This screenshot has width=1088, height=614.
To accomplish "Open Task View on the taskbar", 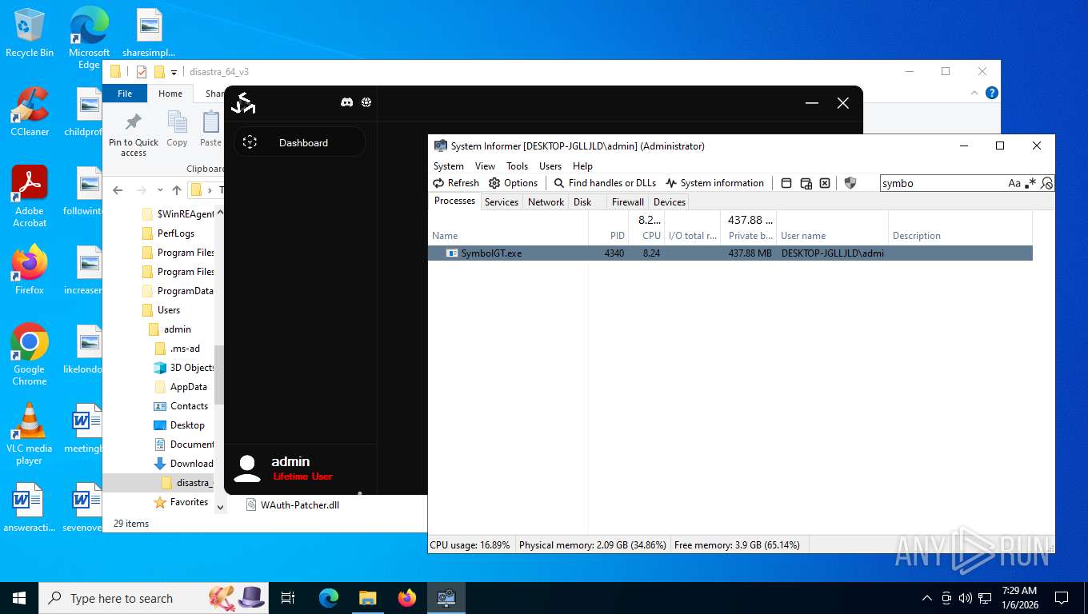I will click(288, 598).
